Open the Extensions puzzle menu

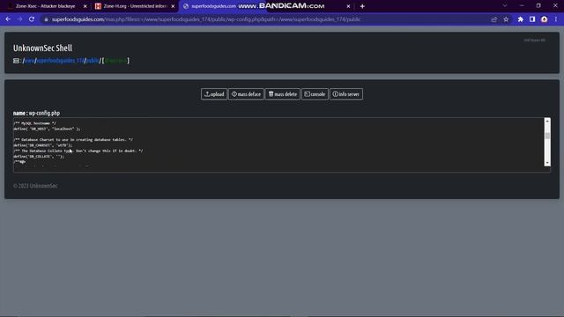pyautogui.click(x=521, y=19)
